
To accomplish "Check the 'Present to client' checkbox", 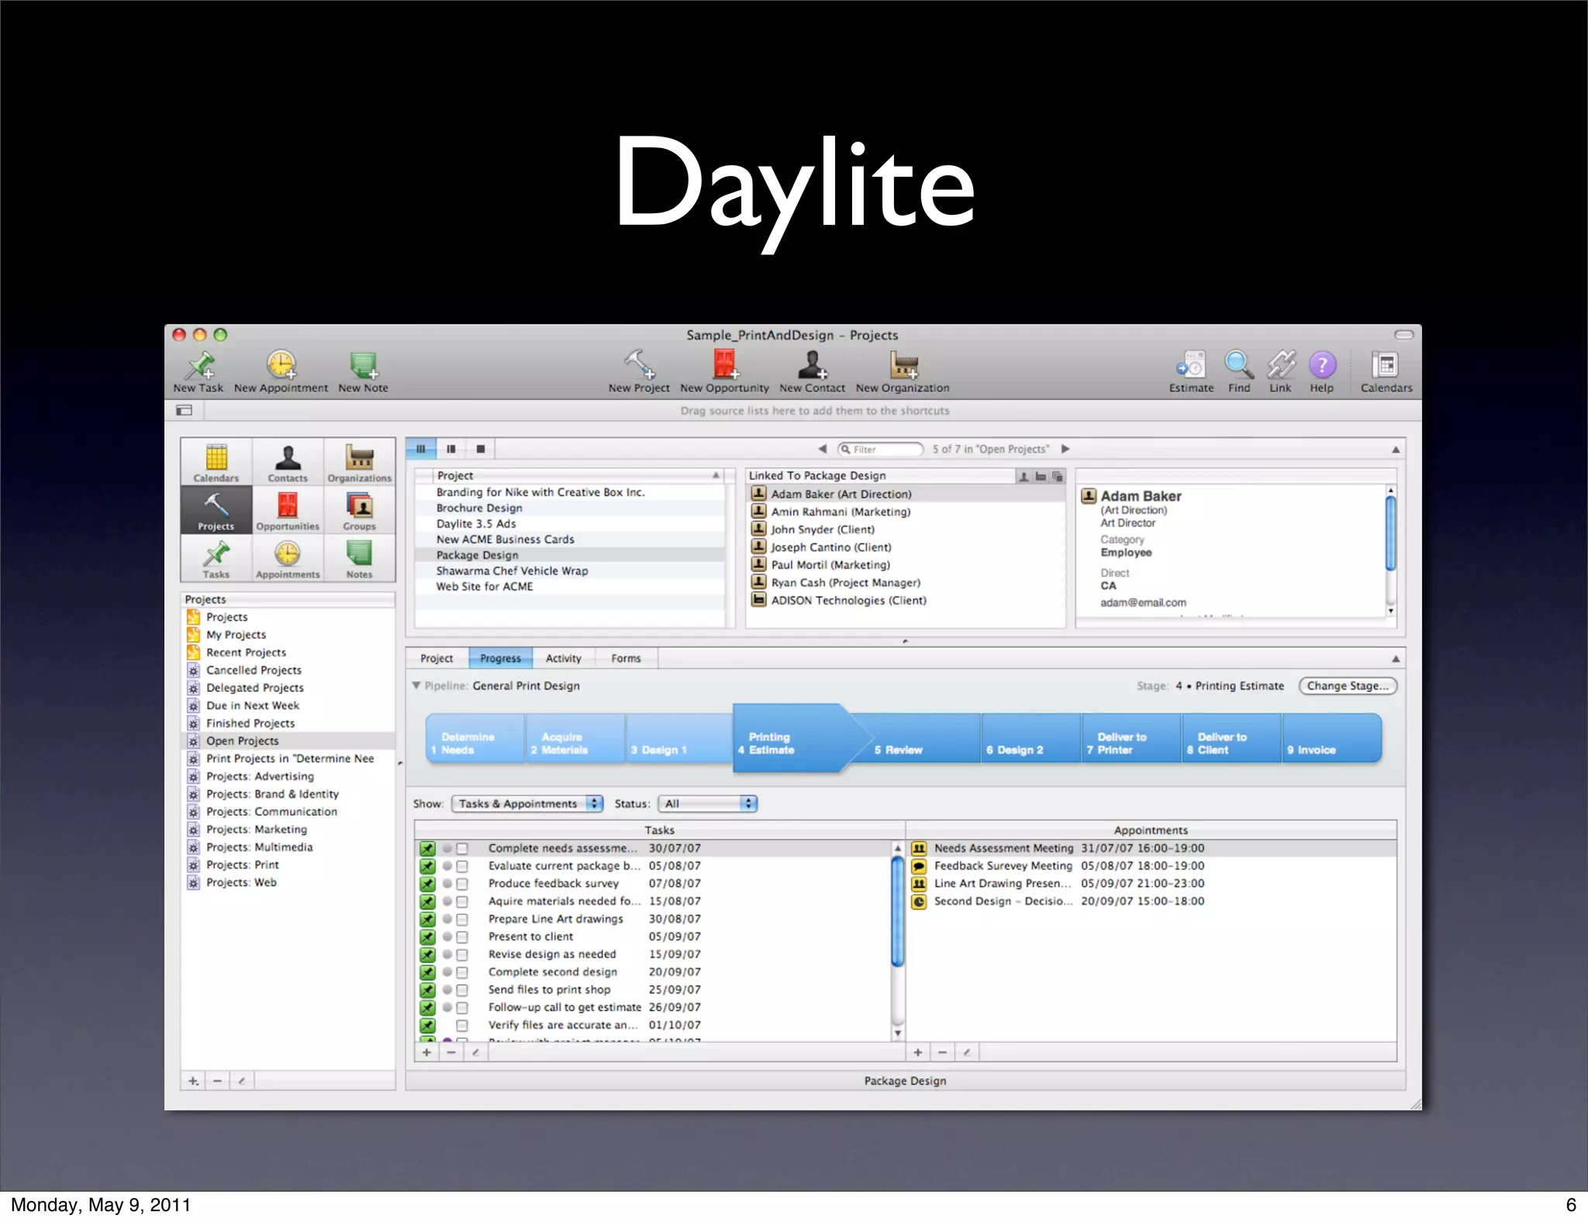I will tap(462, 937).
